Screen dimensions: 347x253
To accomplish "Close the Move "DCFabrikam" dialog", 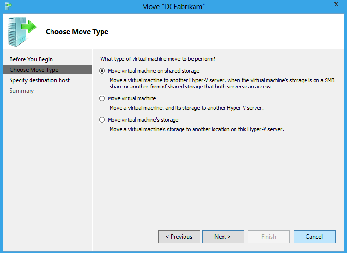I will [336, 4].
